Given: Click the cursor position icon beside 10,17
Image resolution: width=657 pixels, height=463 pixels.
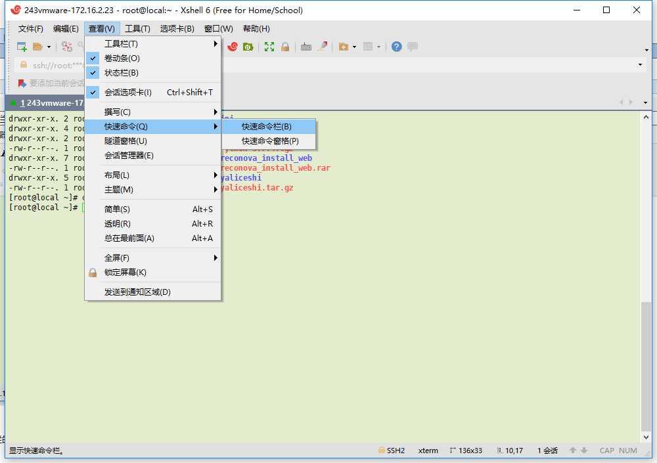Looking at the screenshot, I should point(499,451).
